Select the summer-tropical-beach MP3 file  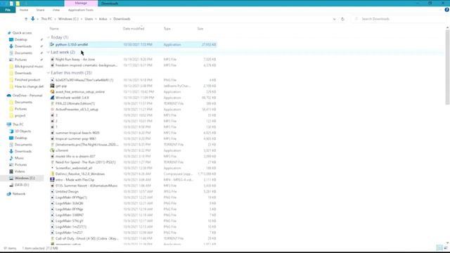click(77, 133)
